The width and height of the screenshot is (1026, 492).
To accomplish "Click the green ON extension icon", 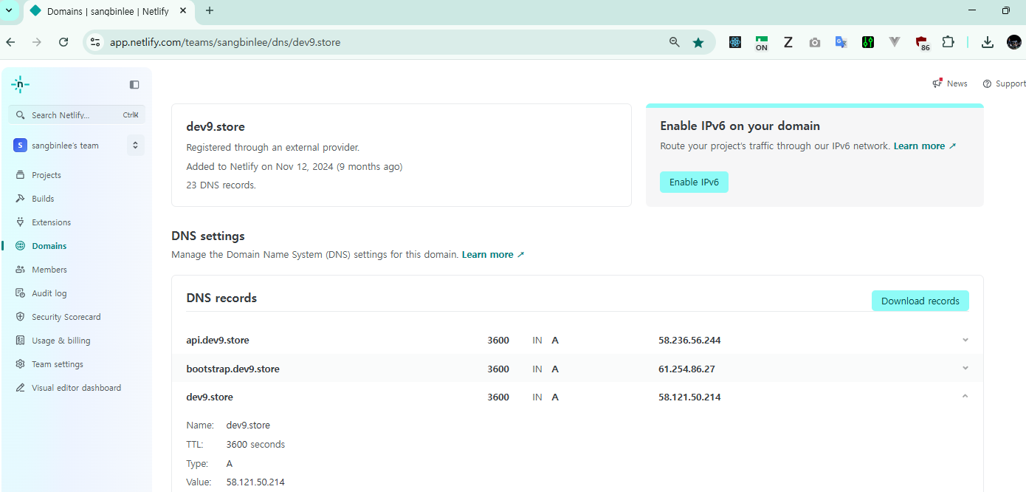I will pos(761,43).
